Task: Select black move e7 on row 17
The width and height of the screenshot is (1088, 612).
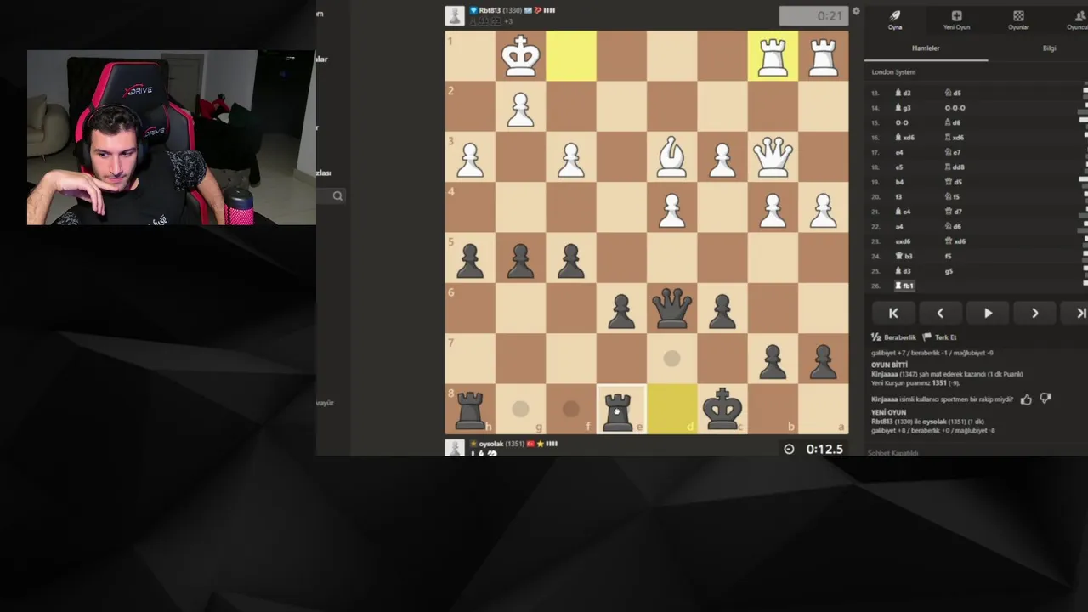Action: 953,152
